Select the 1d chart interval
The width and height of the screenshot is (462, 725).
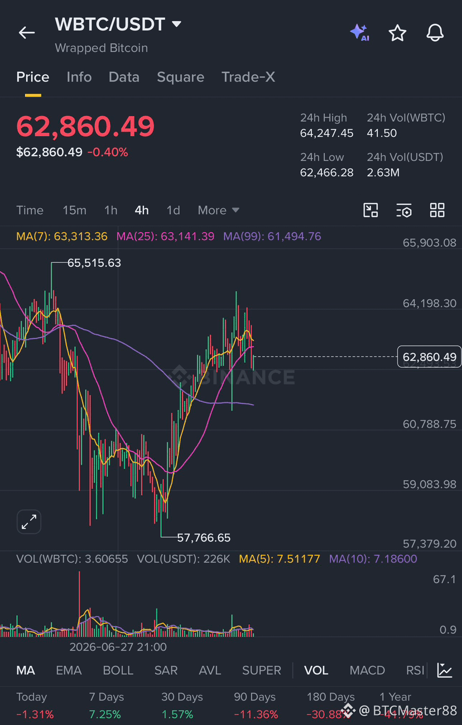tap(173, 210)
